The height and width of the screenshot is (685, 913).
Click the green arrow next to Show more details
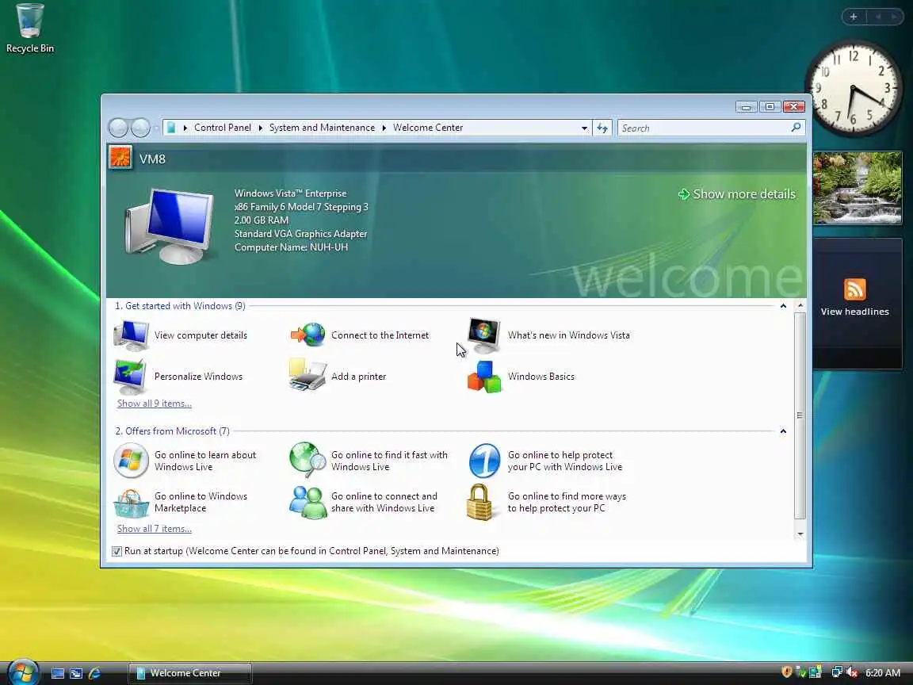[x=684, y=194]
